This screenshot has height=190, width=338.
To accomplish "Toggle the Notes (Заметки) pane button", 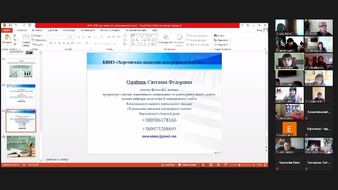I will (x=168, y=165).
